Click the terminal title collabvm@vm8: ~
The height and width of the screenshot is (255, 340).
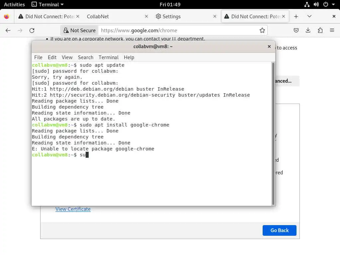[153, 46]
